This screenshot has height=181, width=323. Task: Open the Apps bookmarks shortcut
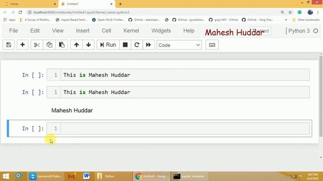click(10, 20)
